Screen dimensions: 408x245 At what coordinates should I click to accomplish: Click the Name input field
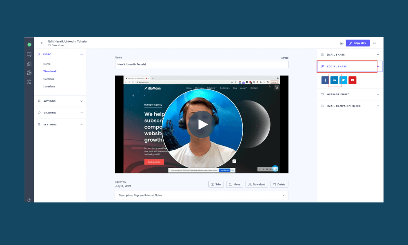coord(202,65)
